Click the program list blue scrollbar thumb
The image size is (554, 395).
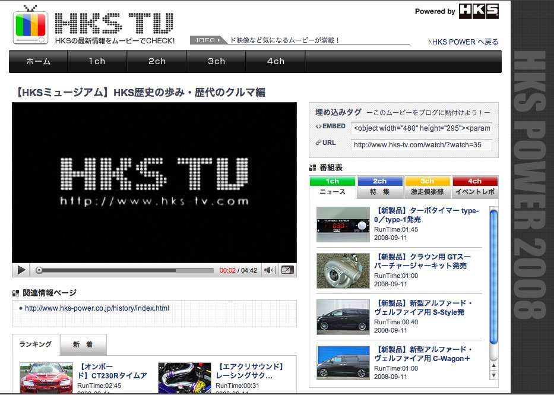(493, 277)
